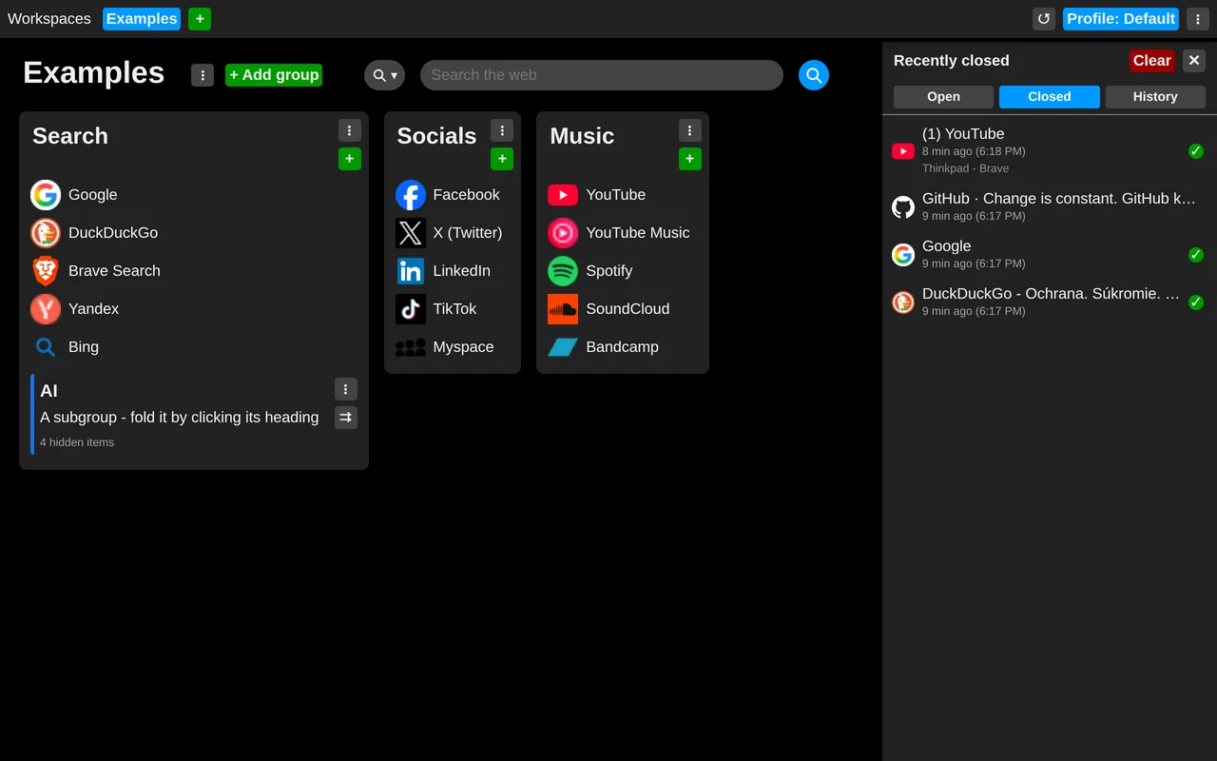Click green checkmark on closed DuckDuckGo entry
This screenshot has height=761, width=1217.
(x=1196, y=302)
